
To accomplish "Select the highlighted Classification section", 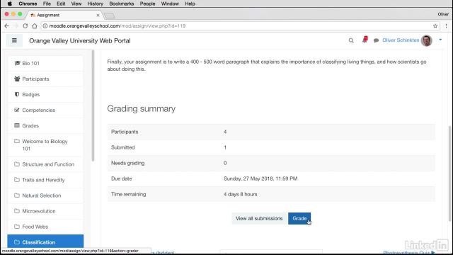I will click(45, 242).
